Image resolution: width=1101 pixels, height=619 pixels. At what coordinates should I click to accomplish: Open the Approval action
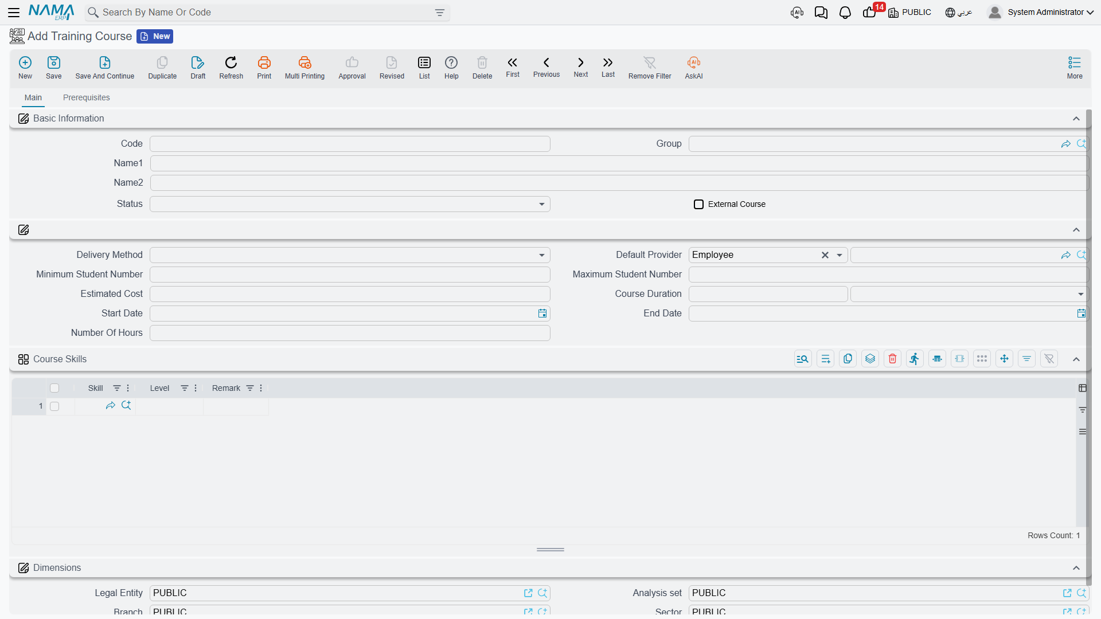click(352, 67)
